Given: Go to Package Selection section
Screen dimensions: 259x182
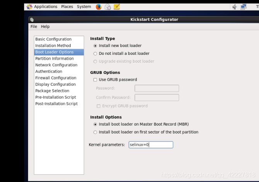Looking at the screenshot, I should [59, 91].
